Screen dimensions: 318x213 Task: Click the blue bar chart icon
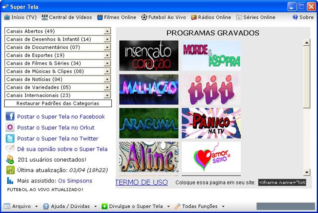tap(10, 181)
